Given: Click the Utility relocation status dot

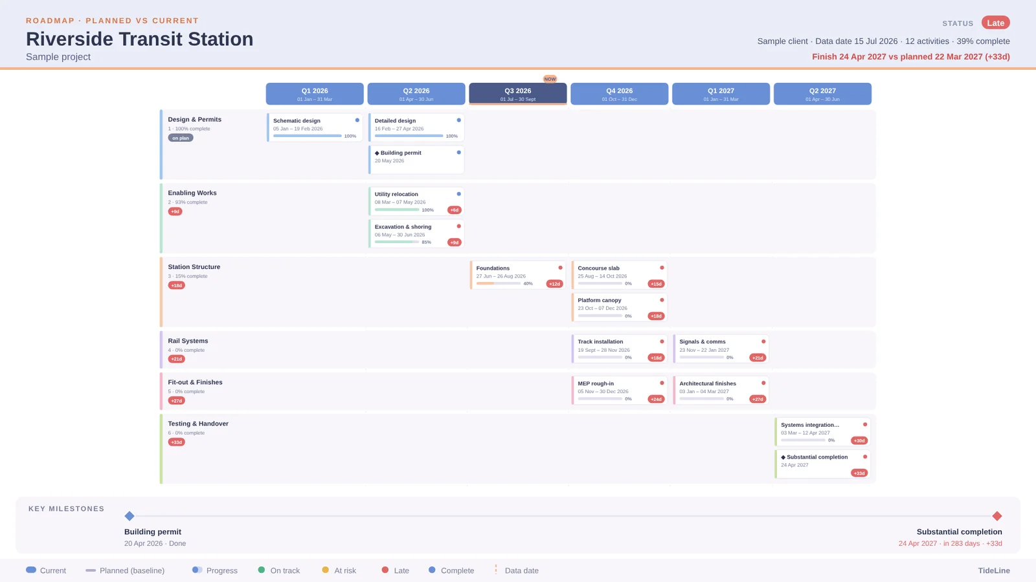Looking at the screenshot, I should coord(459,194).
